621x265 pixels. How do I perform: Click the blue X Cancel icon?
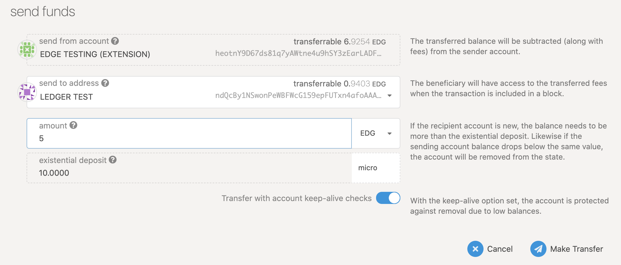coord(475,249)
